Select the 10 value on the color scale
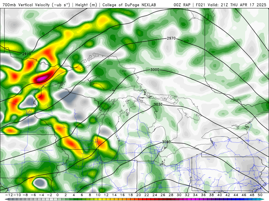Viewport: 269px width, 201px height. tap(98, 195)
